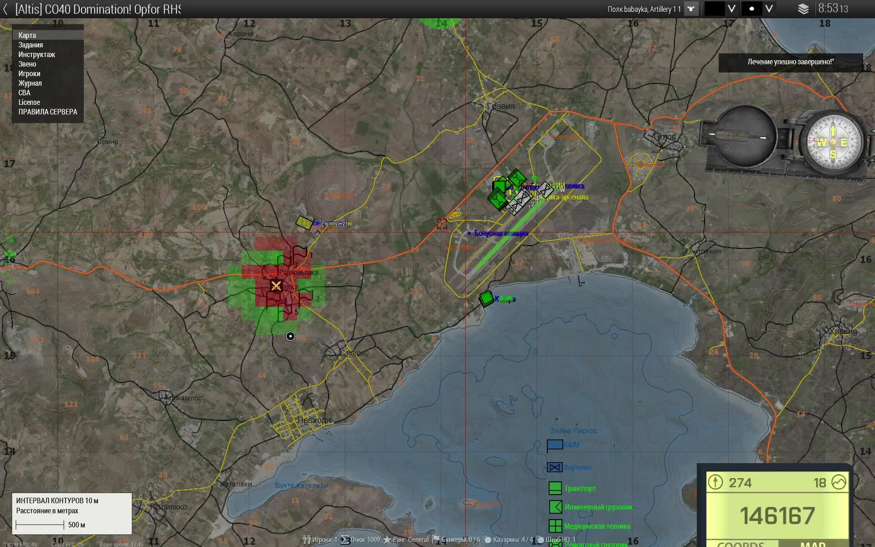Click the healing completed notification
The height and width of the screenshot is (547, 875).
(791, 62)
